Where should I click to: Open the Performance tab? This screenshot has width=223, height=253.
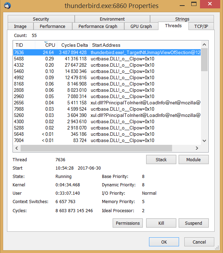[x=53, y=26]
